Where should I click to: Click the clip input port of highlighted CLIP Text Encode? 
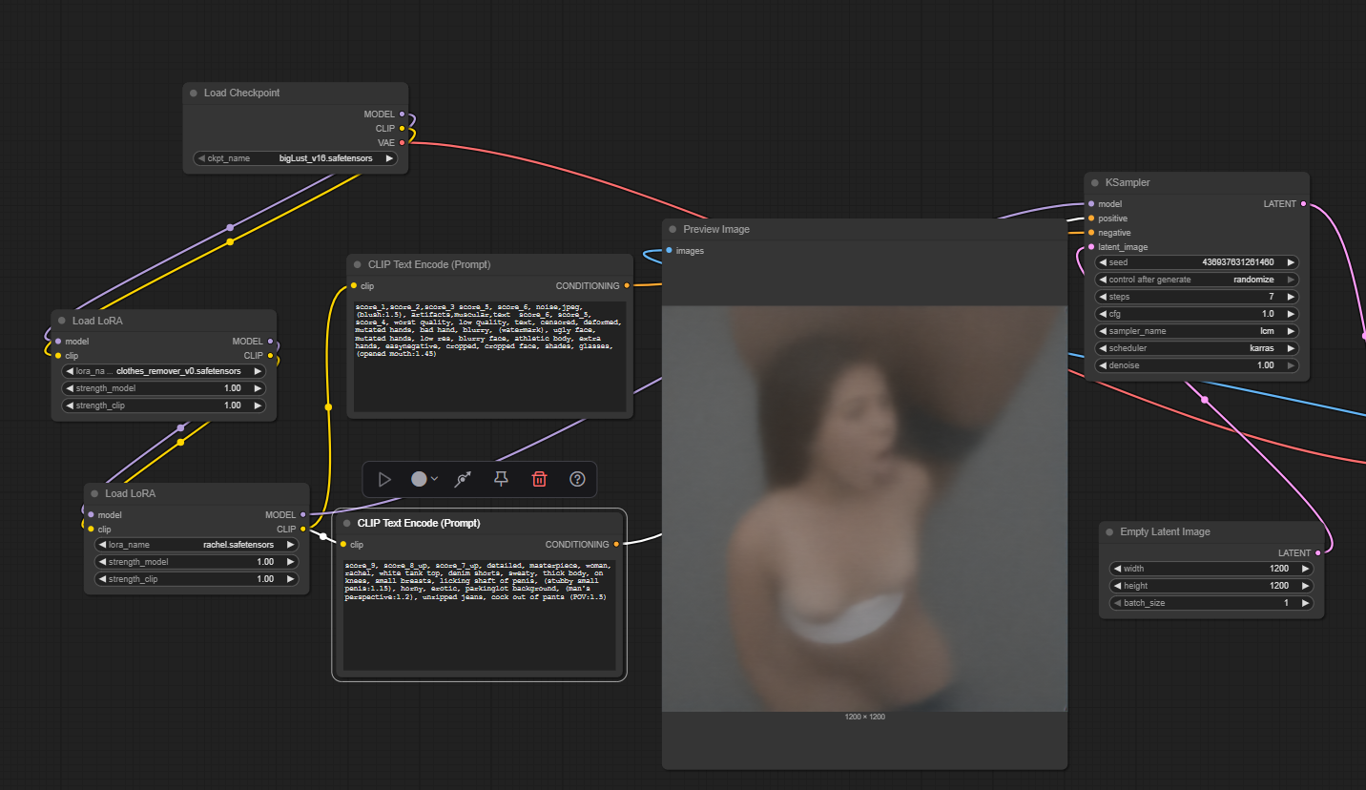coord(343,545)
